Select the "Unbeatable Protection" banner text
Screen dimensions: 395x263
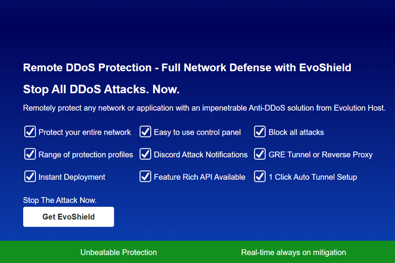pos(118,252)
